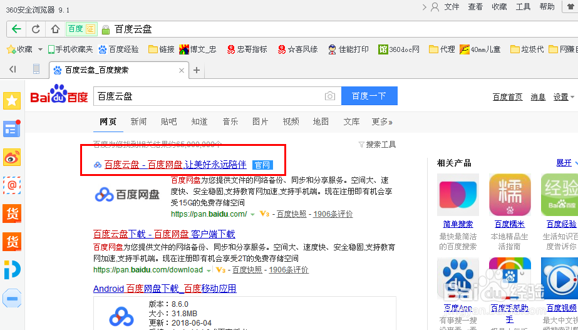Switch to the 新闻 search tab
This screenshot has height=330, width=578.
(x=138, y=121)
